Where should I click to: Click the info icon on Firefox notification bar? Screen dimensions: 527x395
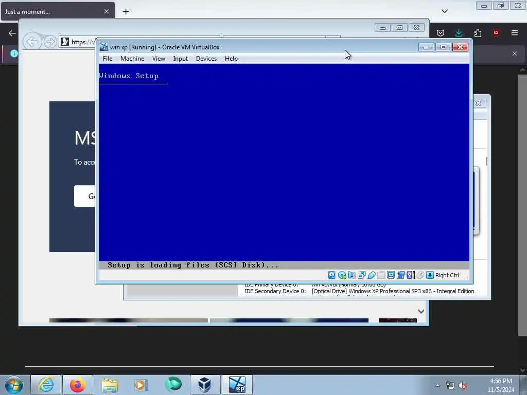[14, 53]
